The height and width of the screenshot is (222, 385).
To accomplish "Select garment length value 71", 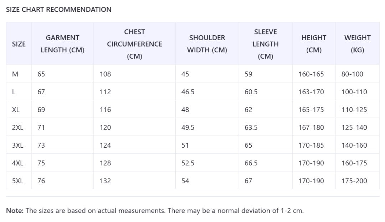I will 41,127.
